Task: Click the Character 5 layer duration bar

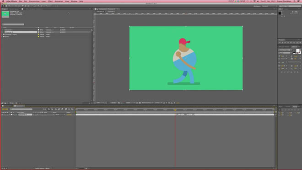Action: 175,115
